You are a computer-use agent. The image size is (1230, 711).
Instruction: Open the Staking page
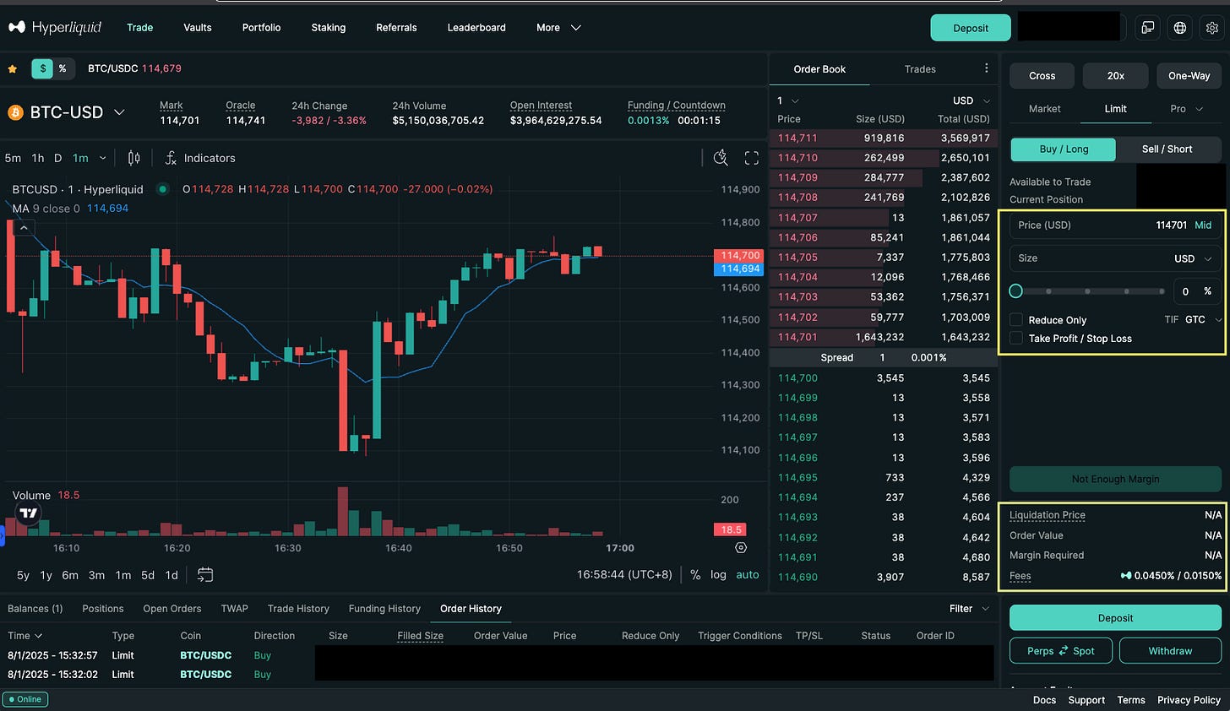[328, 28]
